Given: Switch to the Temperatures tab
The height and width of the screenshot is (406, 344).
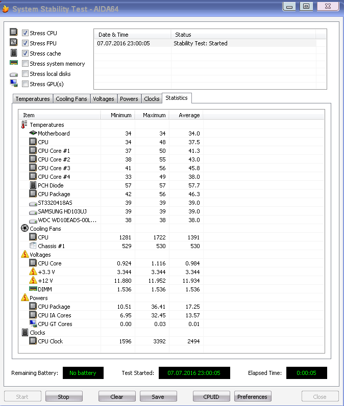Looking at the screenshot, I should pos(33,99).
